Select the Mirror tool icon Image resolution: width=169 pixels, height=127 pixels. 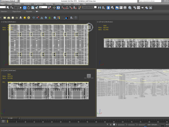99,8
